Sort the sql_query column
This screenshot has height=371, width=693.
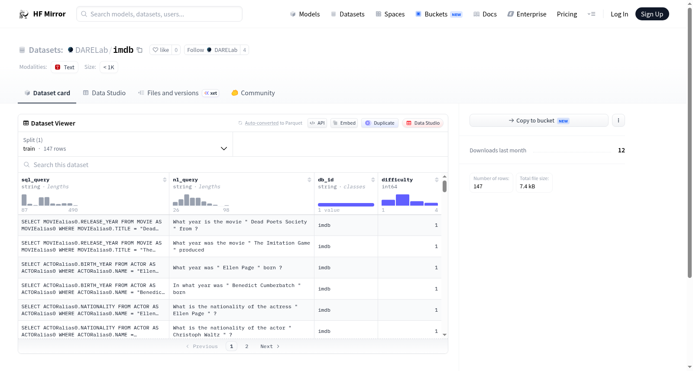[x=165, y=180]
